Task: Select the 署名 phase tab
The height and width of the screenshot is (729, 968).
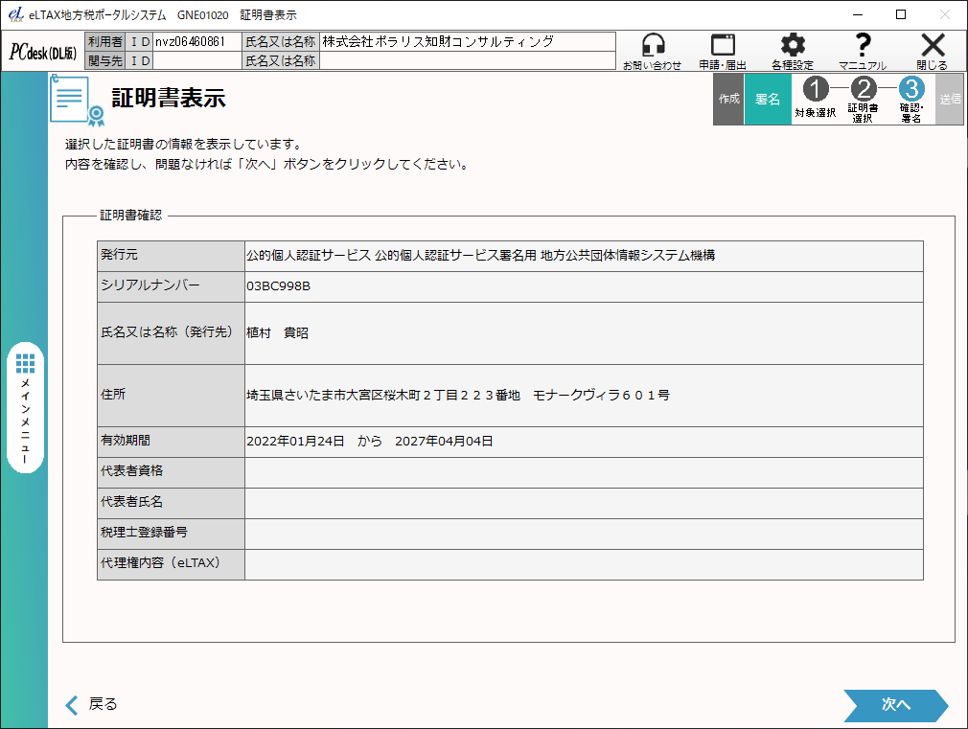Action: (768, 99)
